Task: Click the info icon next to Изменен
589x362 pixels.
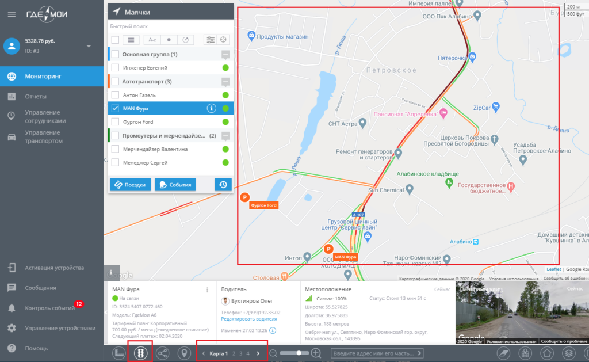Action: 273,330
